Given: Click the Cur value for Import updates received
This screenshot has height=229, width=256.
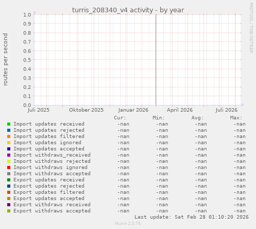Looking at the screenshot, I should [123, 124].
